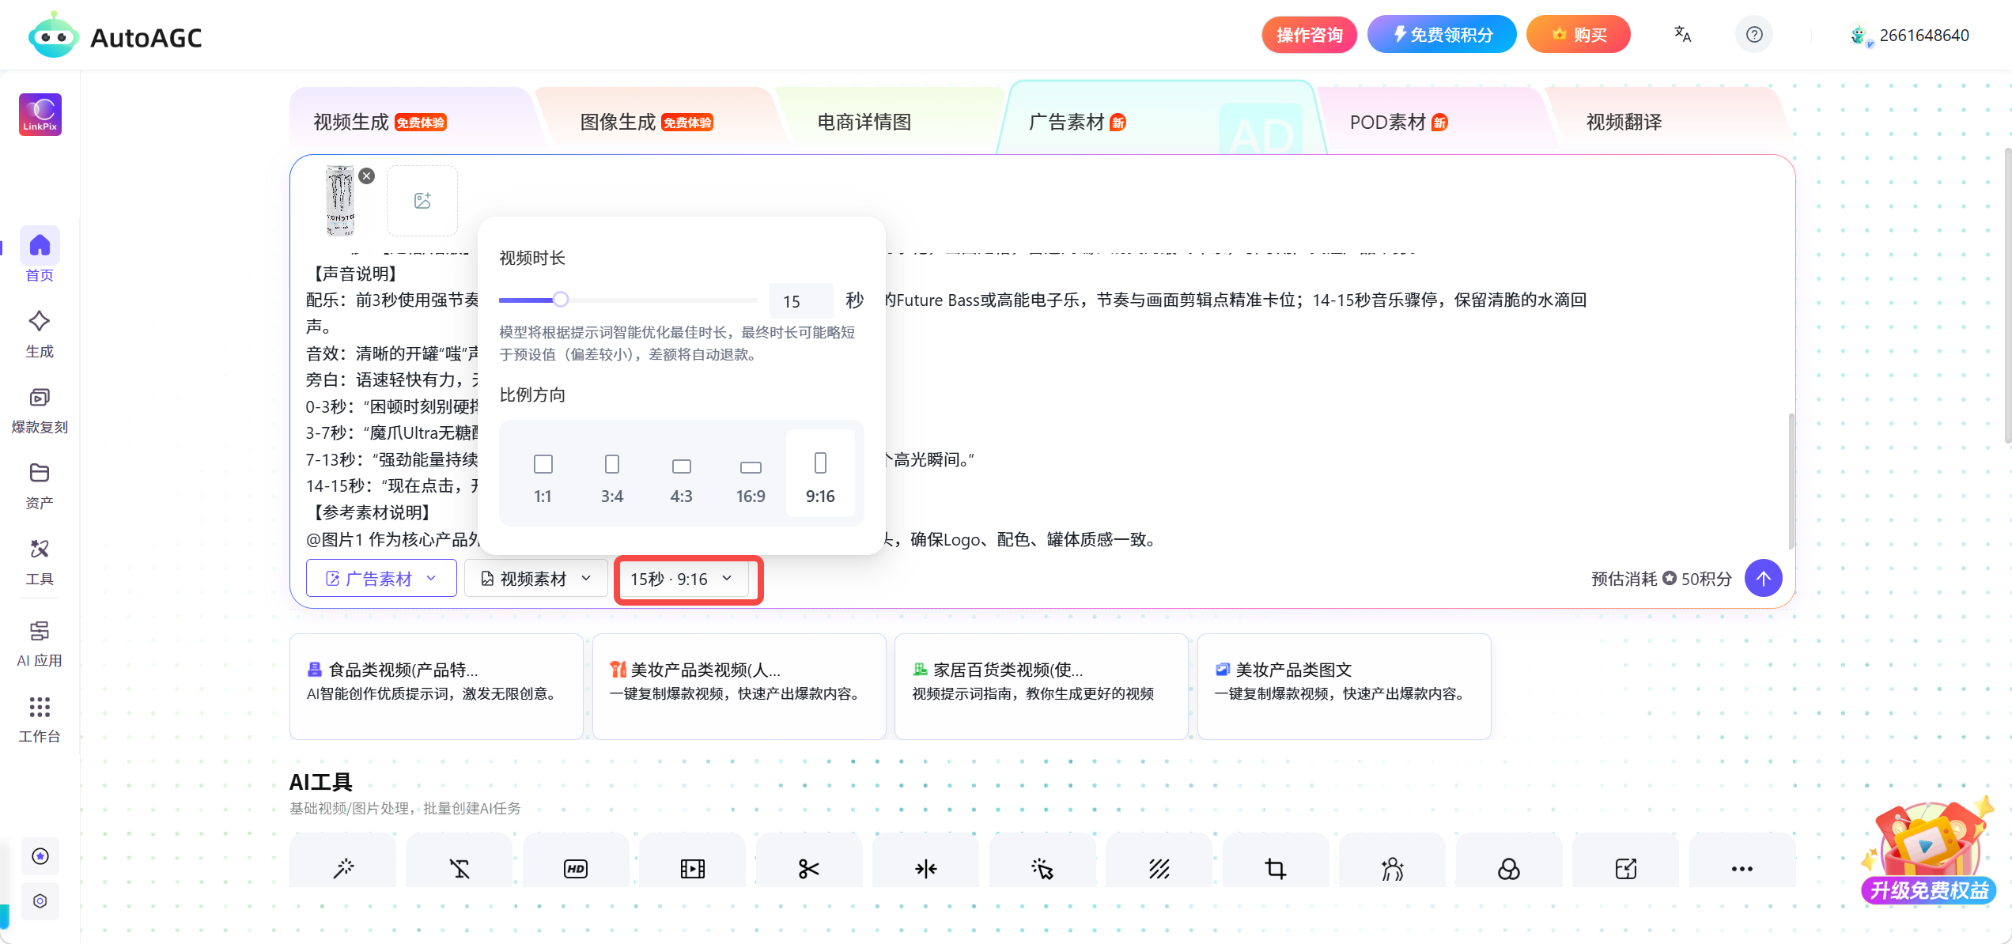This screenshot has height=944, width=2012.
Task: Expand the 视频素材 dropdown
Action: coord(536,578)
